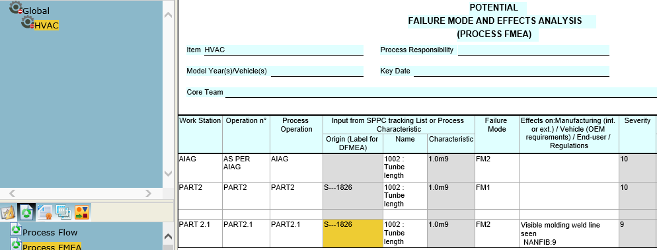This screenshot has width=657, height=250.
Task: Click the horizontal scrollbar right arrow
Action: tap(148, 193)
